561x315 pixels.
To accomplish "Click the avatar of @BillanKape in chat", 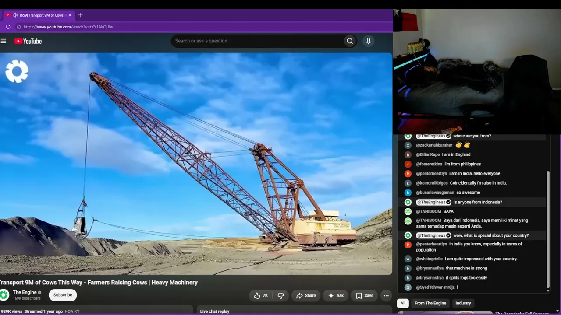I will coord(408,154).
